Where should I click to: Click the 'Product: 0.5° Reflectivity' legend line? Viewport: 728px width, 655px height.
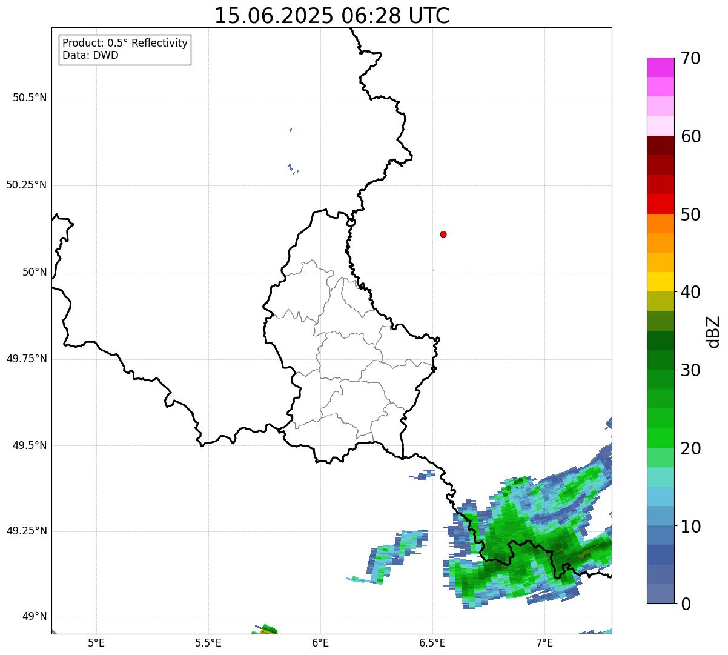coord(125,44)
